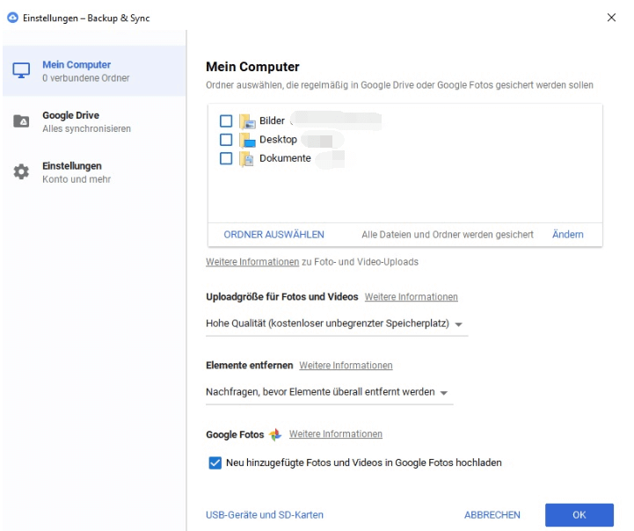Click the 'Alles synchronisieren' subtitle
This screenshot has width=634, height=531.
(86, 129)
